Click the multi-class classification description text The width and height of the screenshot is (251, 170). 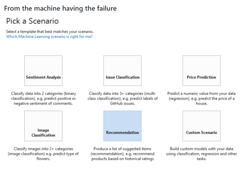point(122,98)
